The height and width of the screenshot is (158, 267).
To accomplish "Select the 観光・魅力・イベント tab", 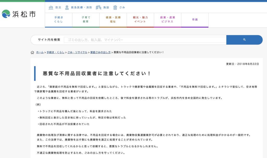I will (x=140, y=20).
